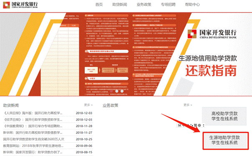The image size is (252, 161).
Task: Click the 还款指南 banner image
Action: click(x=126, y=54)
